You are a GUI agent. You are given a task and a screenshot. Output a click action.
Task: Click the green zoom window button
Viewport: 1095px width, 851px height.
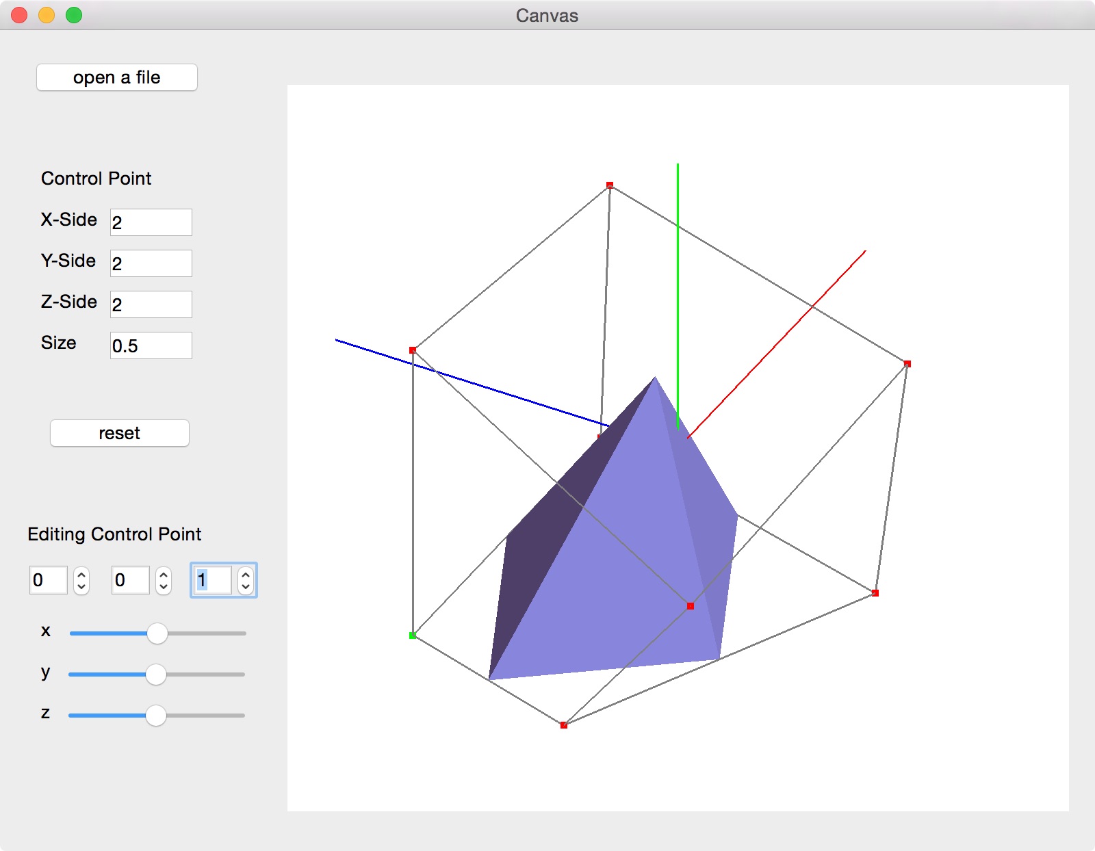point(74,15)
